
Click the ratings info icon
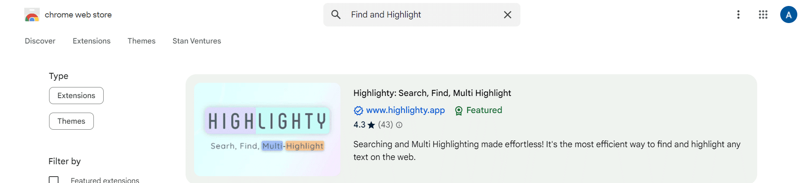pos(399,125)
